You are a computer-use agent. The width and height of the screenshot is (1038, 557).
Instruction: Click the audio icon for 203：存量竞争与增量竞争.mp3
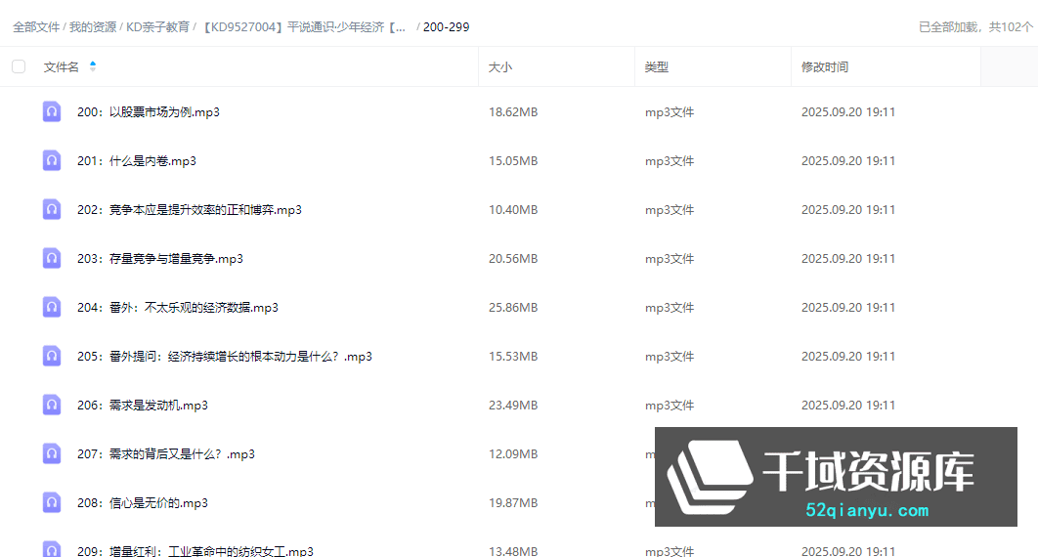[52, 259]
